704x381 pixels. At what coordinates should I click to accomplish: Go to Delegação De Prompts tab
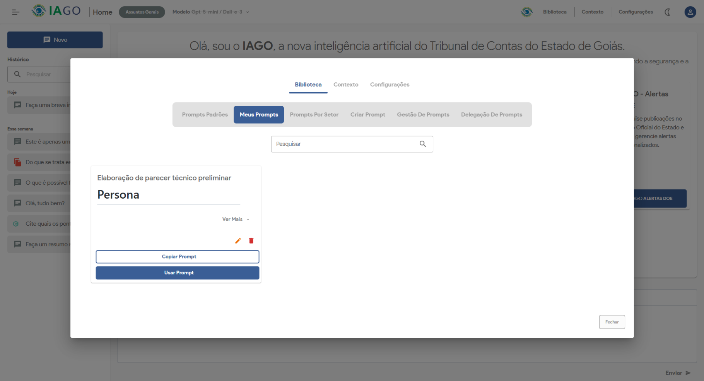491,115
